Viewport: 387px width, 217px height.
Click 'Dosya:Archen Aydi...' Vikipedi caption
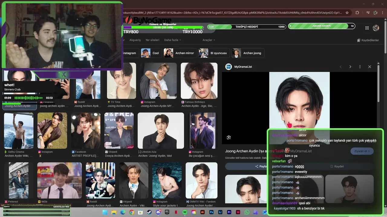[x=118, y=156]
